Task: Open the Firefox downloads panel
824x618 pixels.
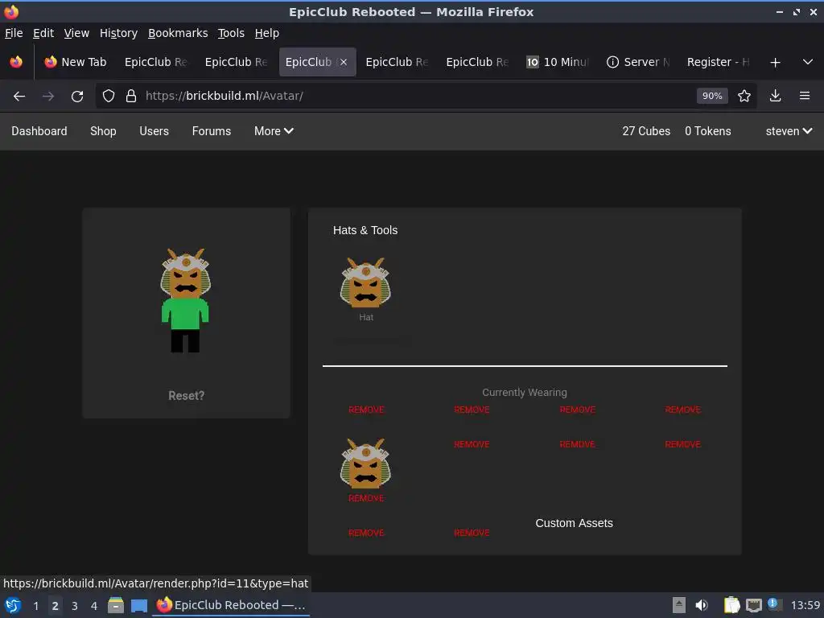Action: [775, 97]
